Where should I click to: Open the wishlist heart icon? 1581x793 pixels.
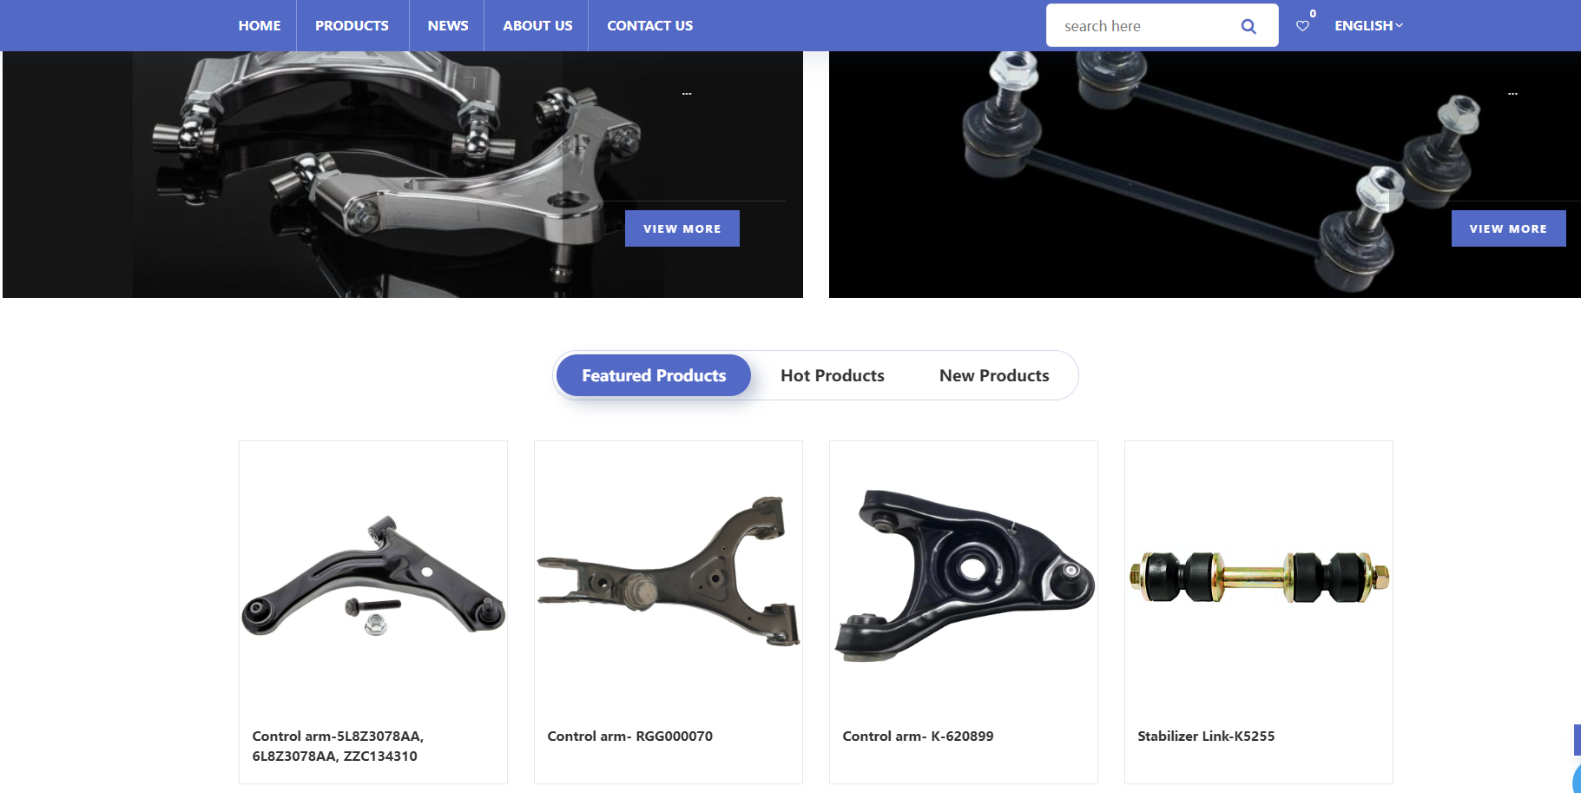pyautogui.click(x=1302, y=26)
